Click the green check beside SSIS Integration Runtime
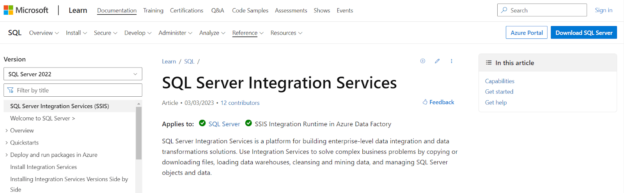This screenshot has width=624, height=193. pos(248,123)
